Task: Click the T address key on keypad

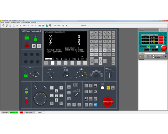Action: point(100,42)
